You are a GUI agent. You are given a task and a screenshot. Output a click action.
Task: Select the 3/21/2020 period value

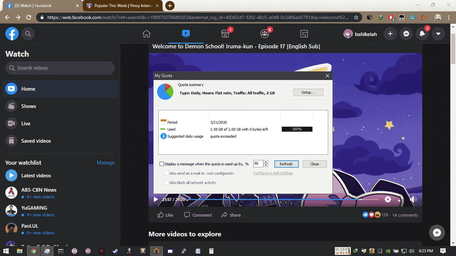pos(219,122)
